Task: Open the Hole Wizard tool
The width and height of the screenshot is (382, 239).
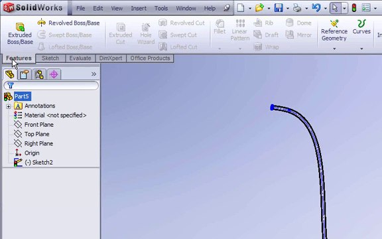Action: pos(146,34)
